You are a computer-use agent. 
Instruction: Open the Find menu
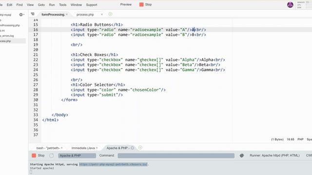[19, 5]
